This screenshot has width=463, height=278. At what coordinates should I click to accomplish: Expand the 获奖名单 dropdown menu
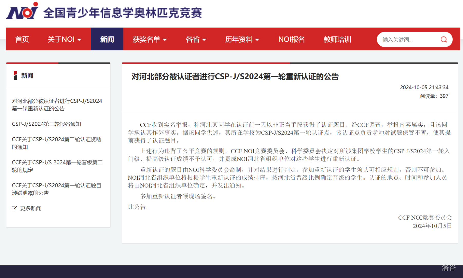tap(150, 39)
